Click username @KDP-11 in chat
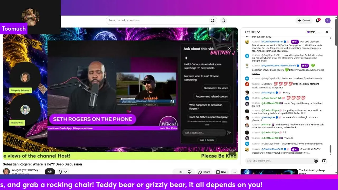 pos(266,125)
